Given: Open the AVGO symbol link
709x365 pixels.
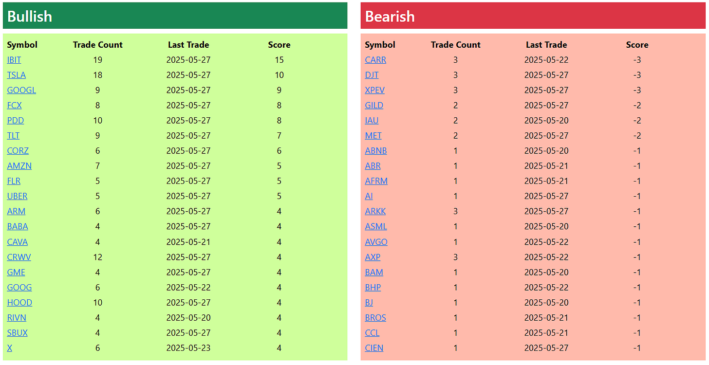Looking at the screenshot, I should (376, 242).
